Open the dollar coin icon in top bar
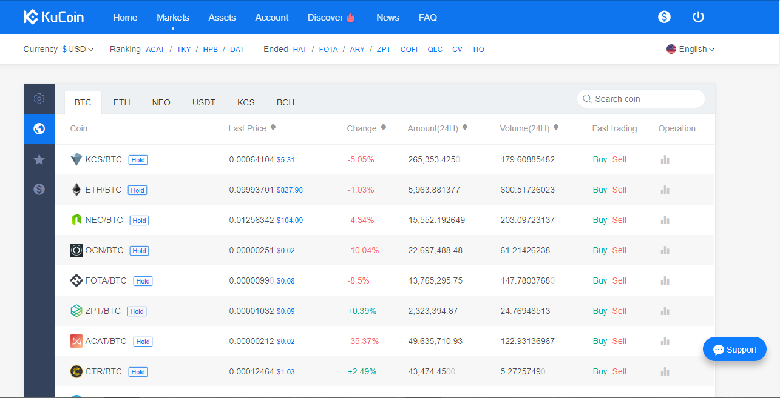Screen dimensions: 780x398 coord(664,17)
